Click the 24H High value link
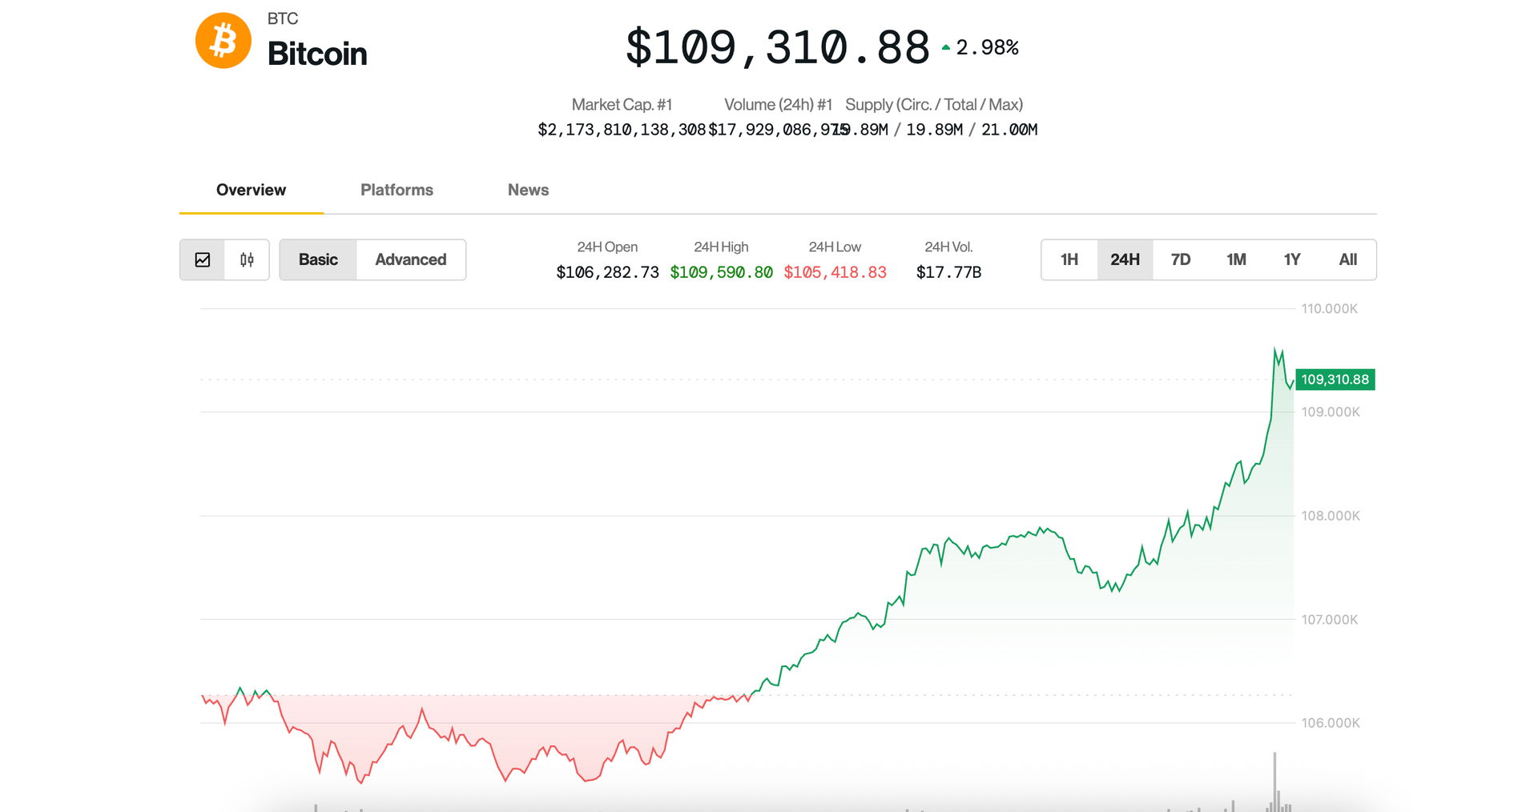Screen dimensions: 1538x812 (721, 271)
